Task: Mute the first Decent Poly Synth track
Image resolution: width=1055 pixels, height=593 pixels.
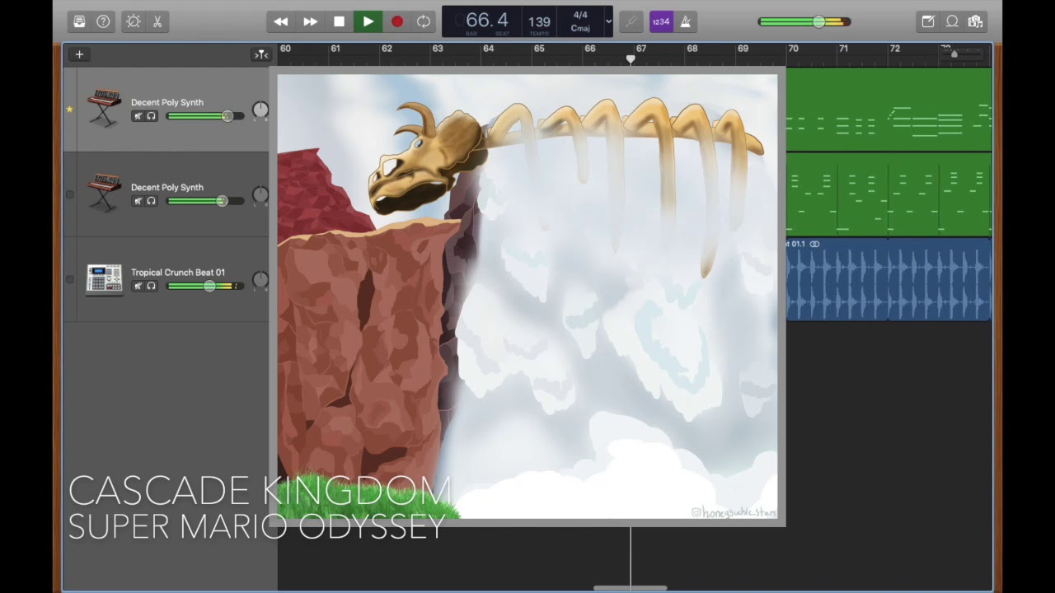Action: tap(138, 116)
